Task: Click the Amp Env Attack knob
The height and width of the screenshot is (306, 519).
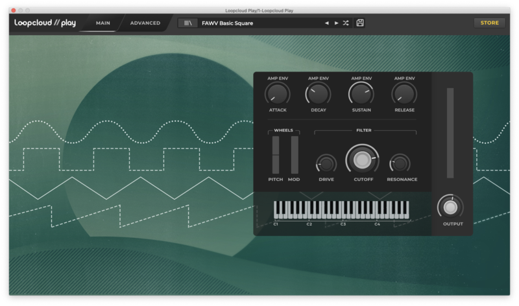Action: 277,94
